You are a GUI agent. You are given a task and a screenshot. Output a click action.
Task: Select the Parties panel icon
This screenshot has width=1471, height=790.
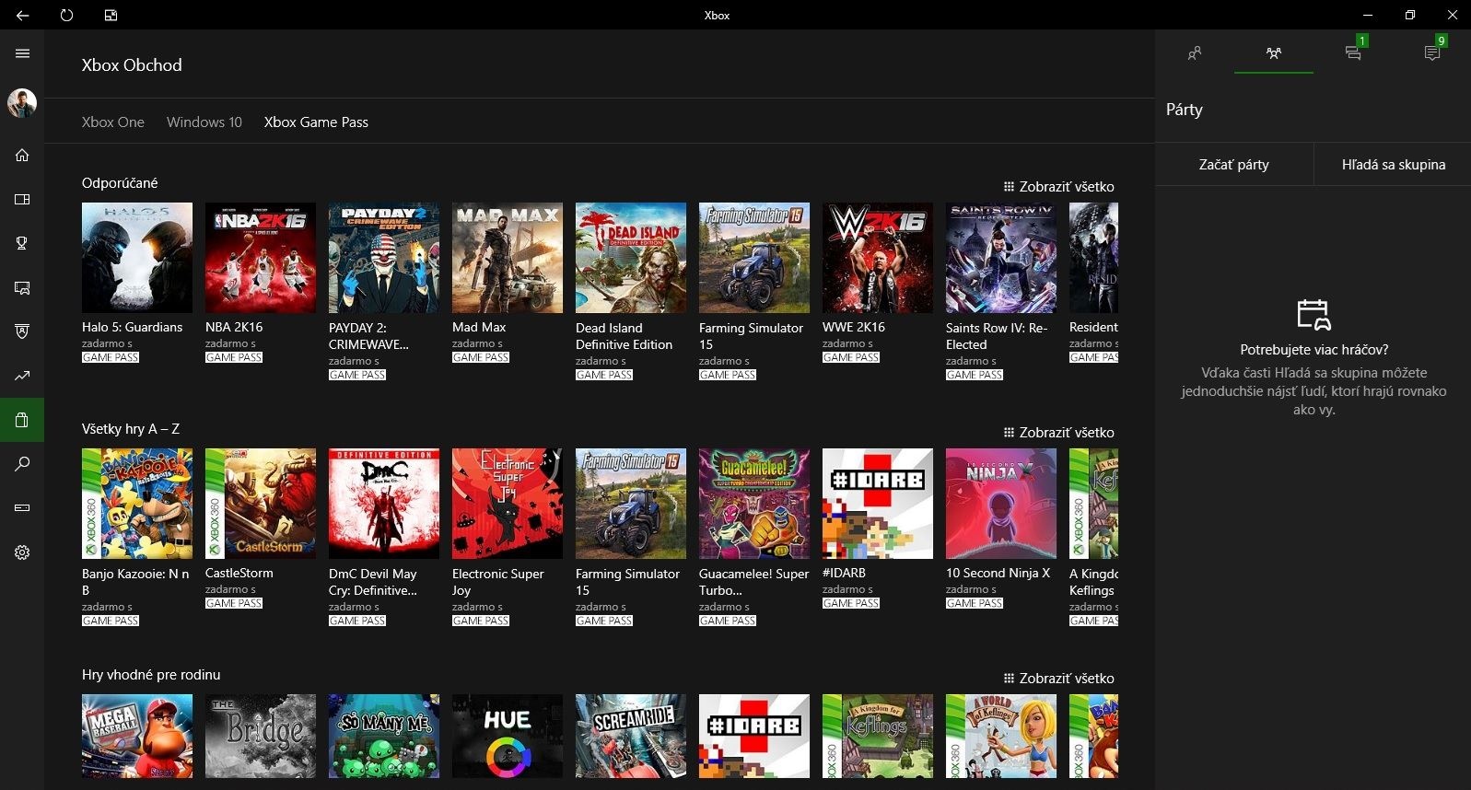[1274, 53]
